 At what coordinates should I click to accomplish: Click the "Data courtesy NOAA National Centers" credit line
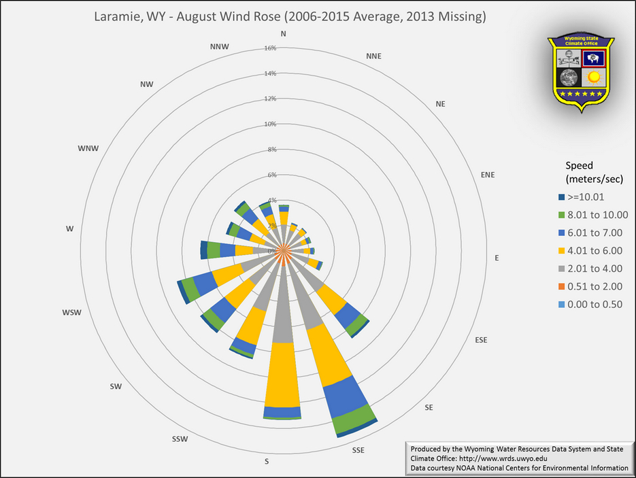[519, 468]
